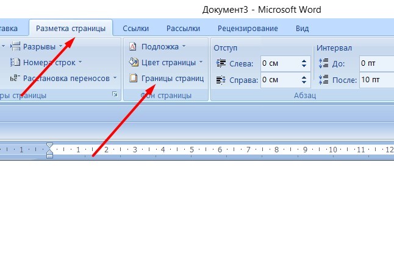
Task: Click the Подложка watermark icon
Action: pos(133,46)
